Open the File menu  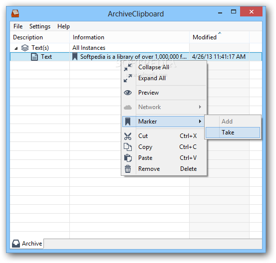(x=18, y=26)
